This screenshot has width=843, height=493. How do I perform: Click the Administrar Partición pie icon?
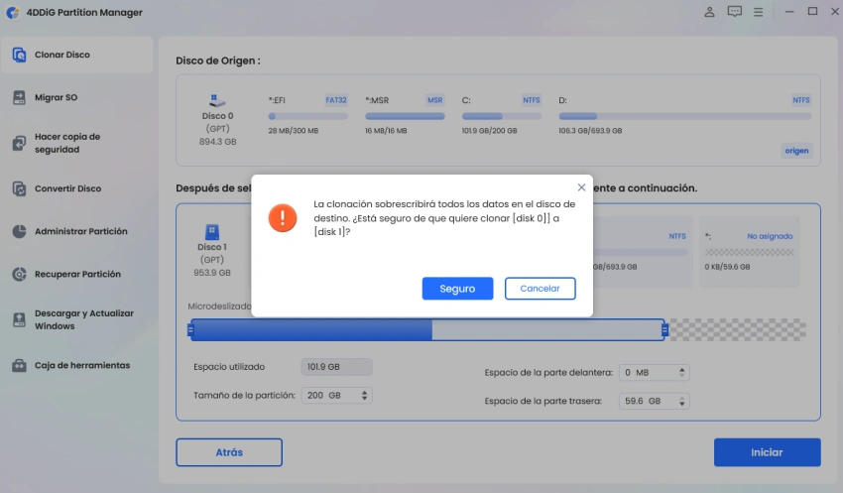click(x=19, y=231)
